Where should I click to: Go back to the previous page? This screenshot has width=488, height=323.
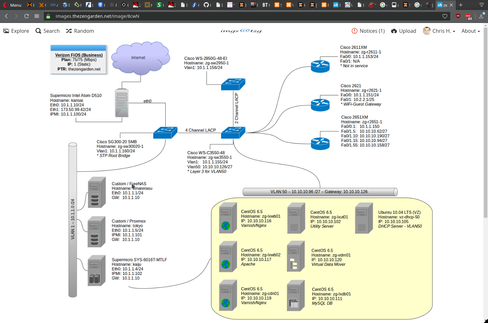click(x=6, y=16)
